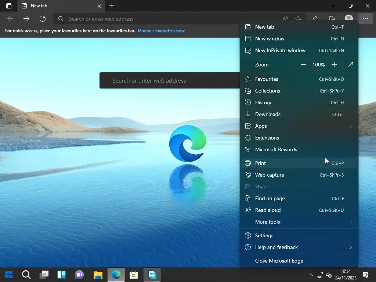Refresh the current page
Viewport: 376px width, 282px height.
(x=43, y=19)
